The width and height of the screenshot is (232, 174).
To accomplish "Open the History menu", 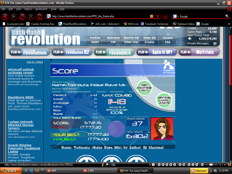I will click(28, 9).
